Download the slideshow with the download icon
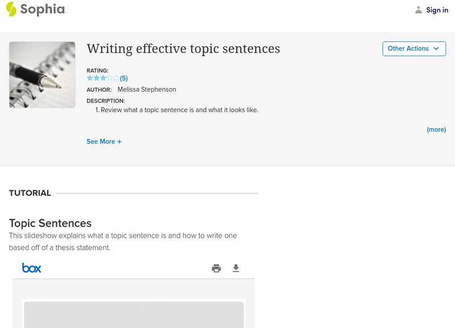 pos(236,268)
